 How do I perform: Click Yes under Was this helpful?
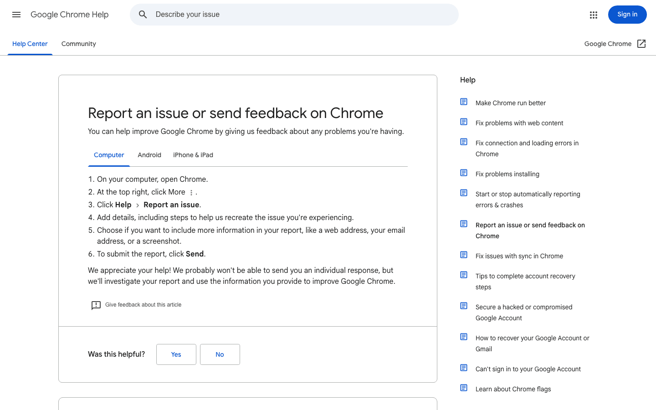[176, 354]
